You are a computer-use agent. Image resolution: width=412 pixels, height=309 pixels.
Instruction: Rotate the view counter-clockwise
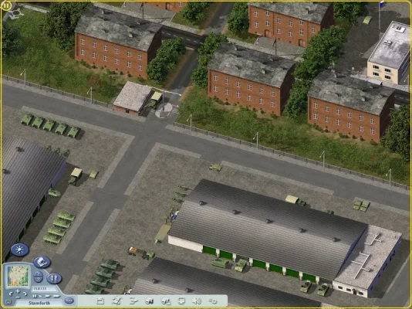coord(11,294)
